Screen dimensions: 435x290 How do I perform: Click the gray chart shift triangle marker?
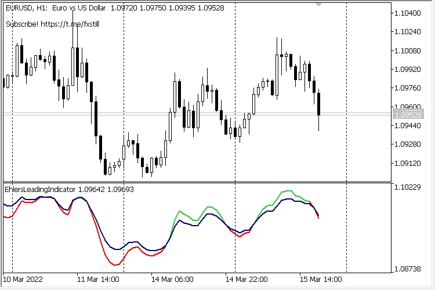(x=318, y=5)
